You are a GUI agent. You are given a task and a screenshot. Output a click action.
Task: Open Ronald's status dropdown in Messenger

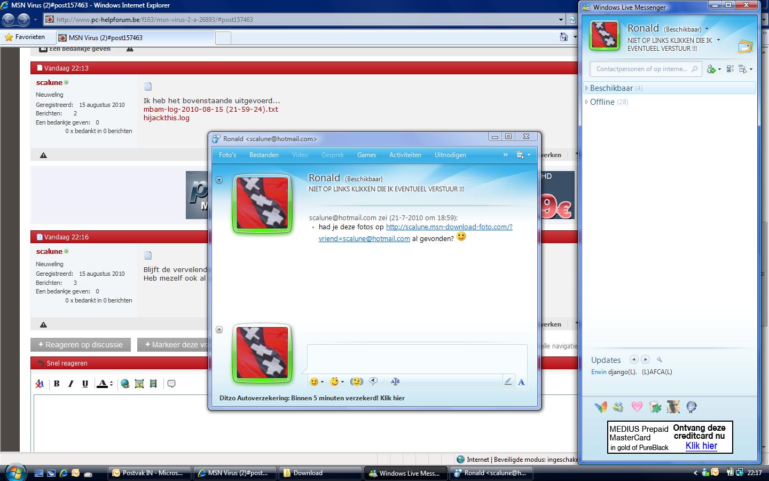pos(707,29)
